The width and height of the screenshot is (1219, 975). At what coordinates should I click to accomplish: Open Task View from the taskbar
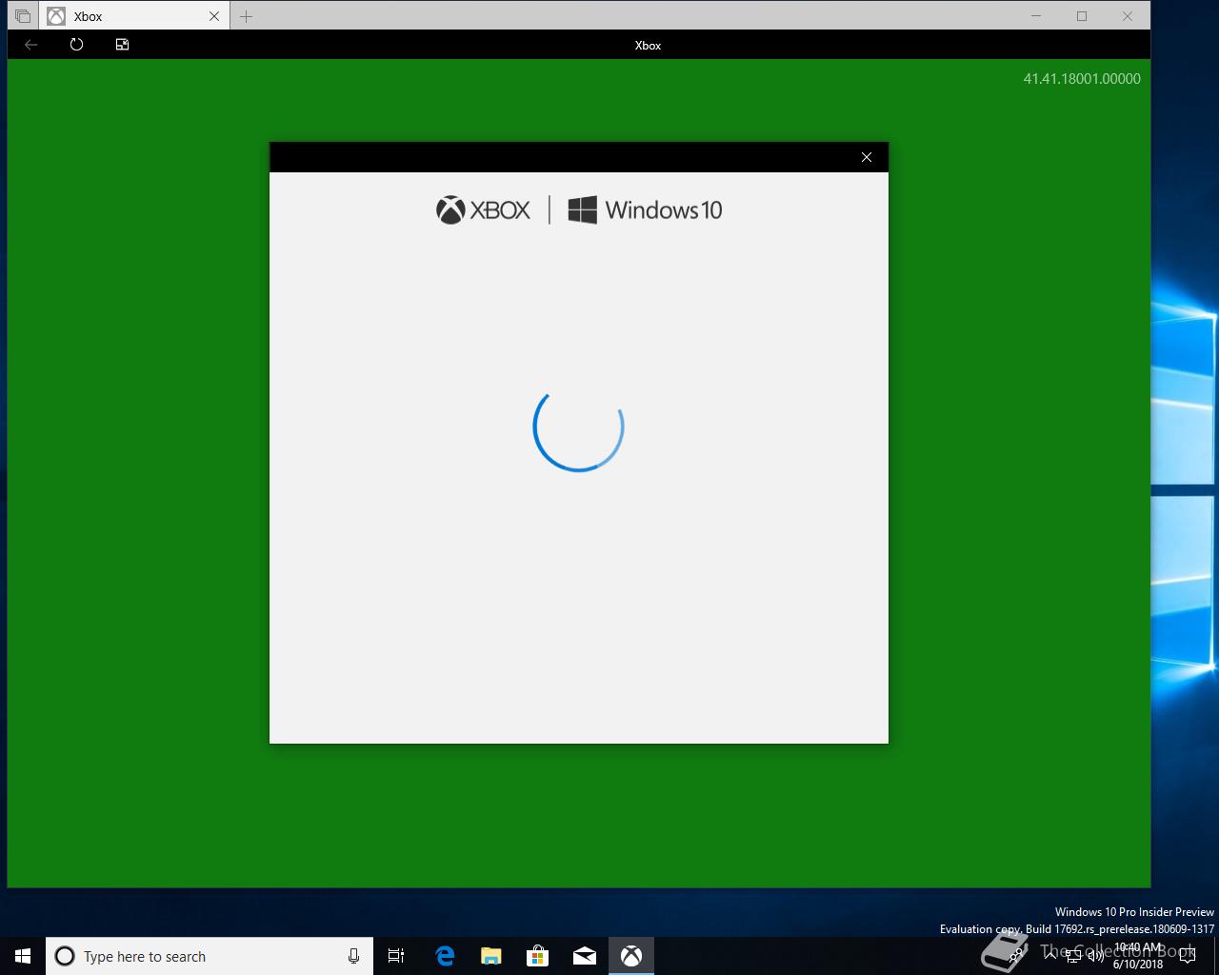coord(396,956)
